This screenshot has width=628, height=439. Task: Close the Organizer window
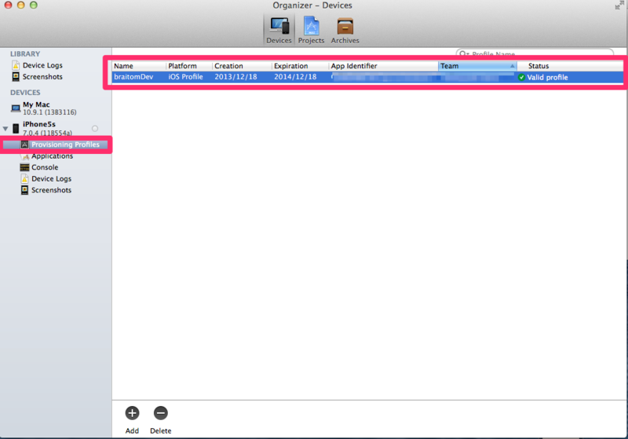8,5
